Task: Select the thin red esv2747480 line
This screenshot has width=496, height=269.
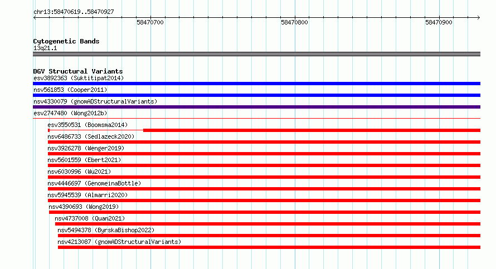Action: pyautogui.click(x=256, y=119)
